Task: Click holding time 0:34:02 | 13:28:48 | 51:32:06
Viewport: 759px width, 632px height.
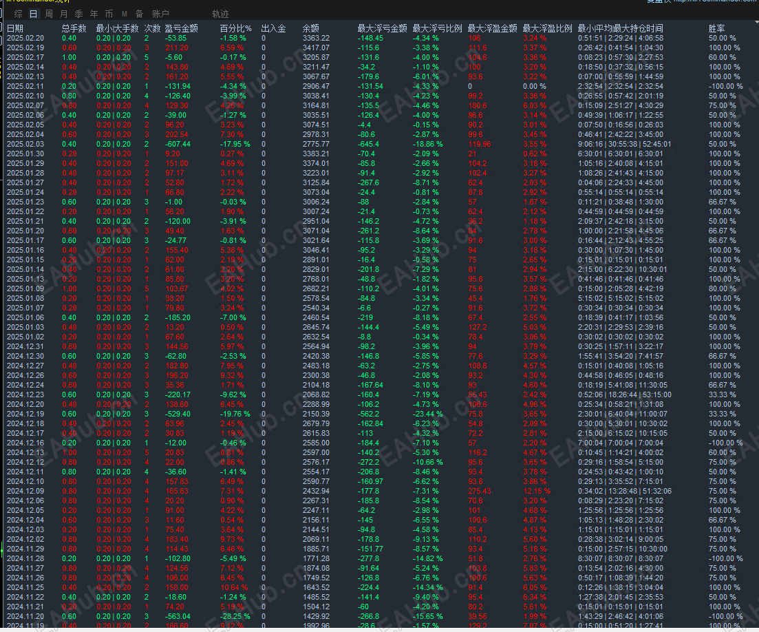Action: 624,491
